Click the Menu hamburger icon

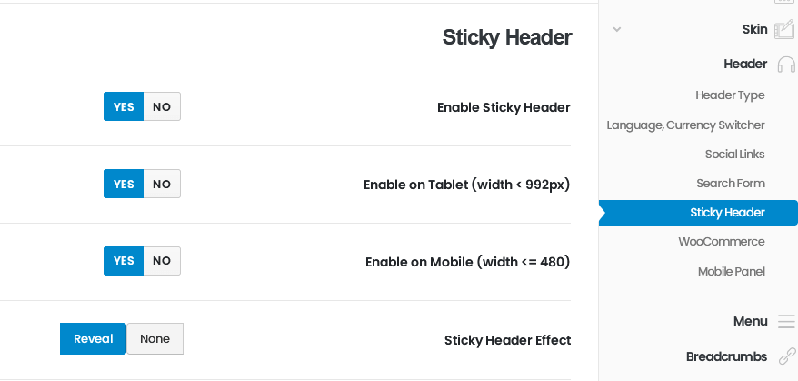(786, 322)
